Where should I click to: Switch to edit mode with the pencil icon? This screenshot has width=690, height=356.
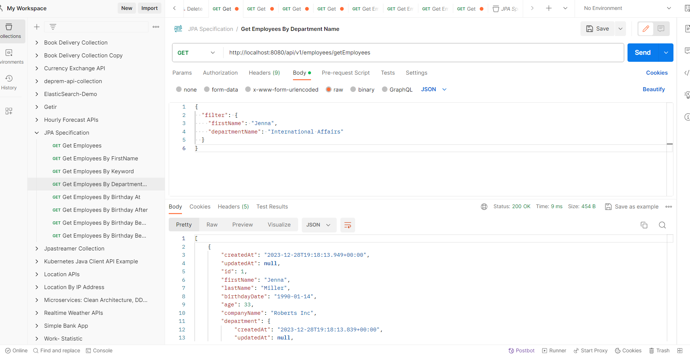point(646,29)
